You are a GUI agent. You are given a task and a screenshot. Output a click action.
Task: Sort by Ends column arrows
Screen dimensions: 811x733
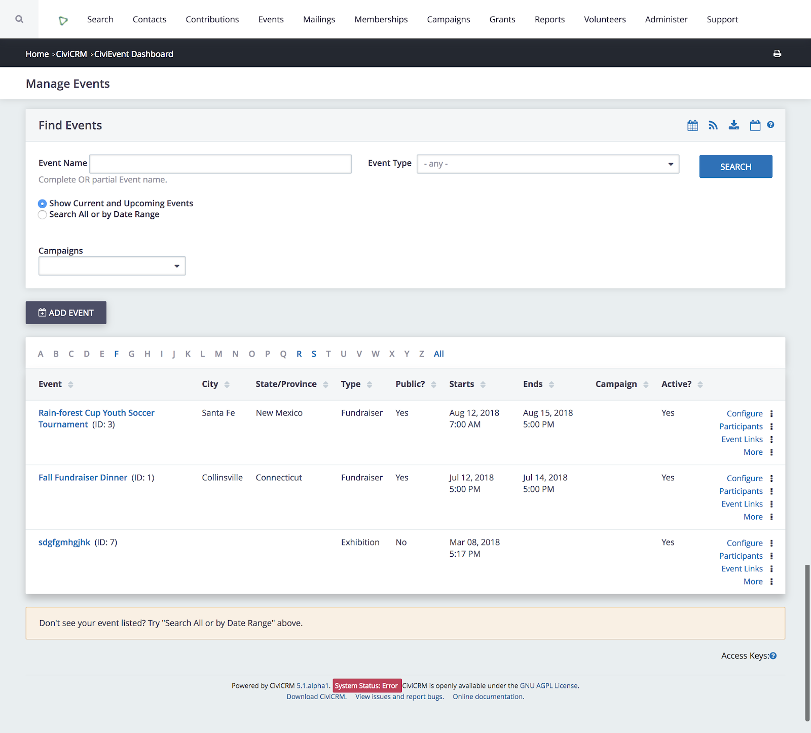(551, 384)
